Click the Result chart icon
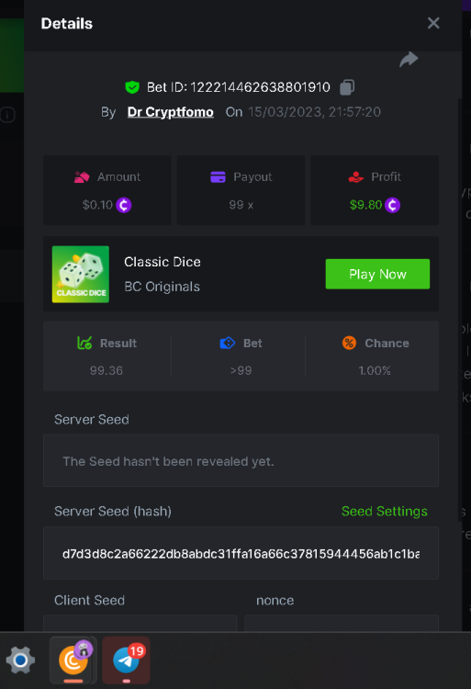 coord(84,343)
